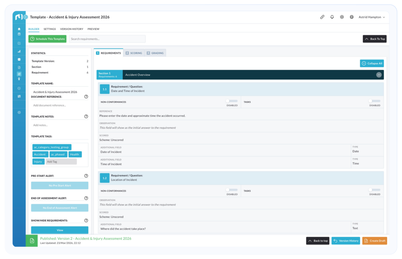Open notifications bell
This screenshot has width=402, height=259.
(x=332, y=17)
